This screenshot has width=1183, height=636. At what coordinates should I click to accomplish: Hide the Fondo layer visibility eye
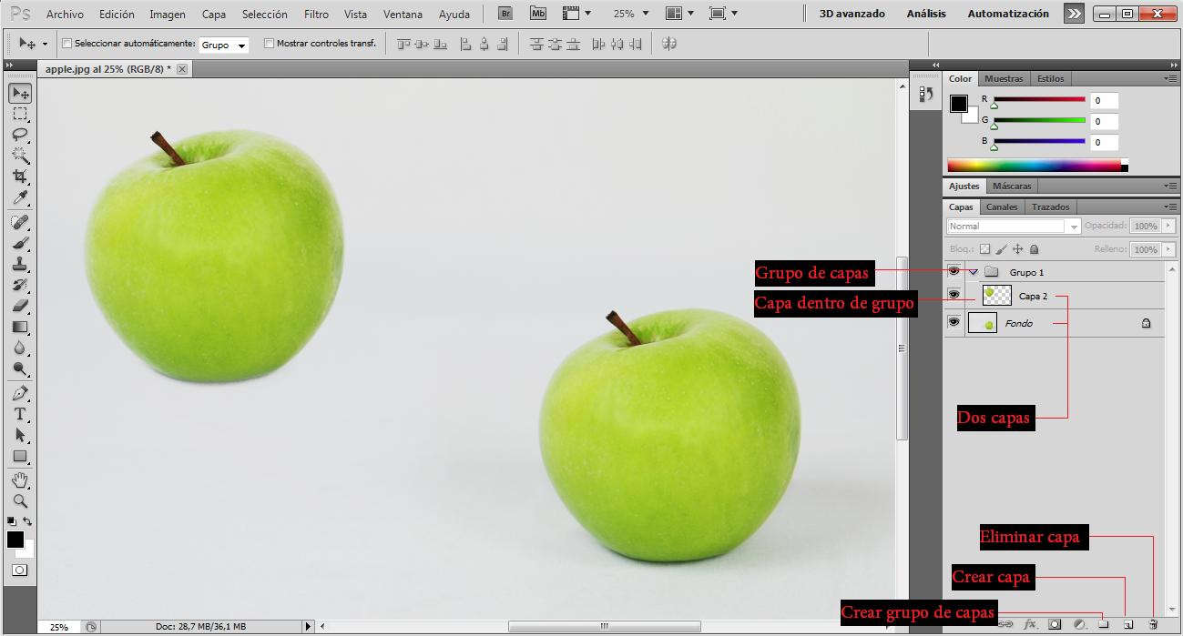pos(954,321)
